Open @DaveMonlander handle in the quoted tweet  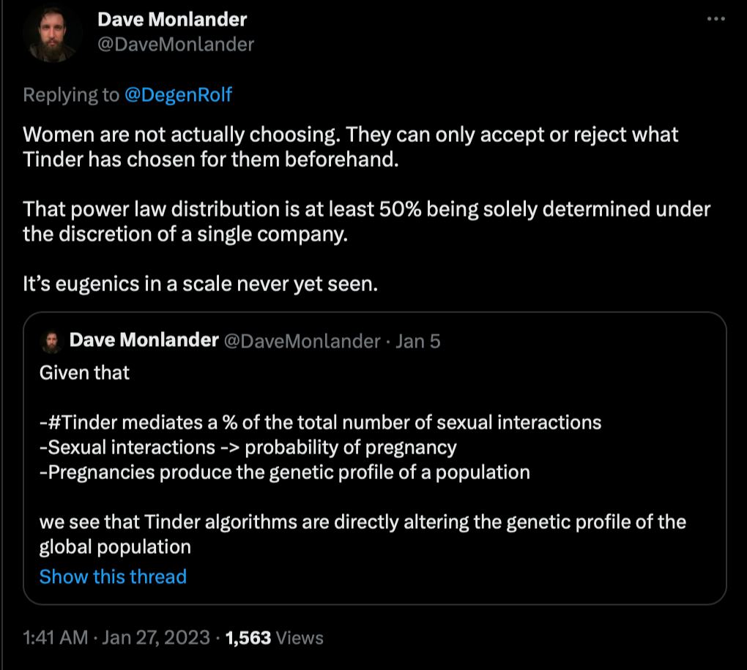[x=302, y=341]
